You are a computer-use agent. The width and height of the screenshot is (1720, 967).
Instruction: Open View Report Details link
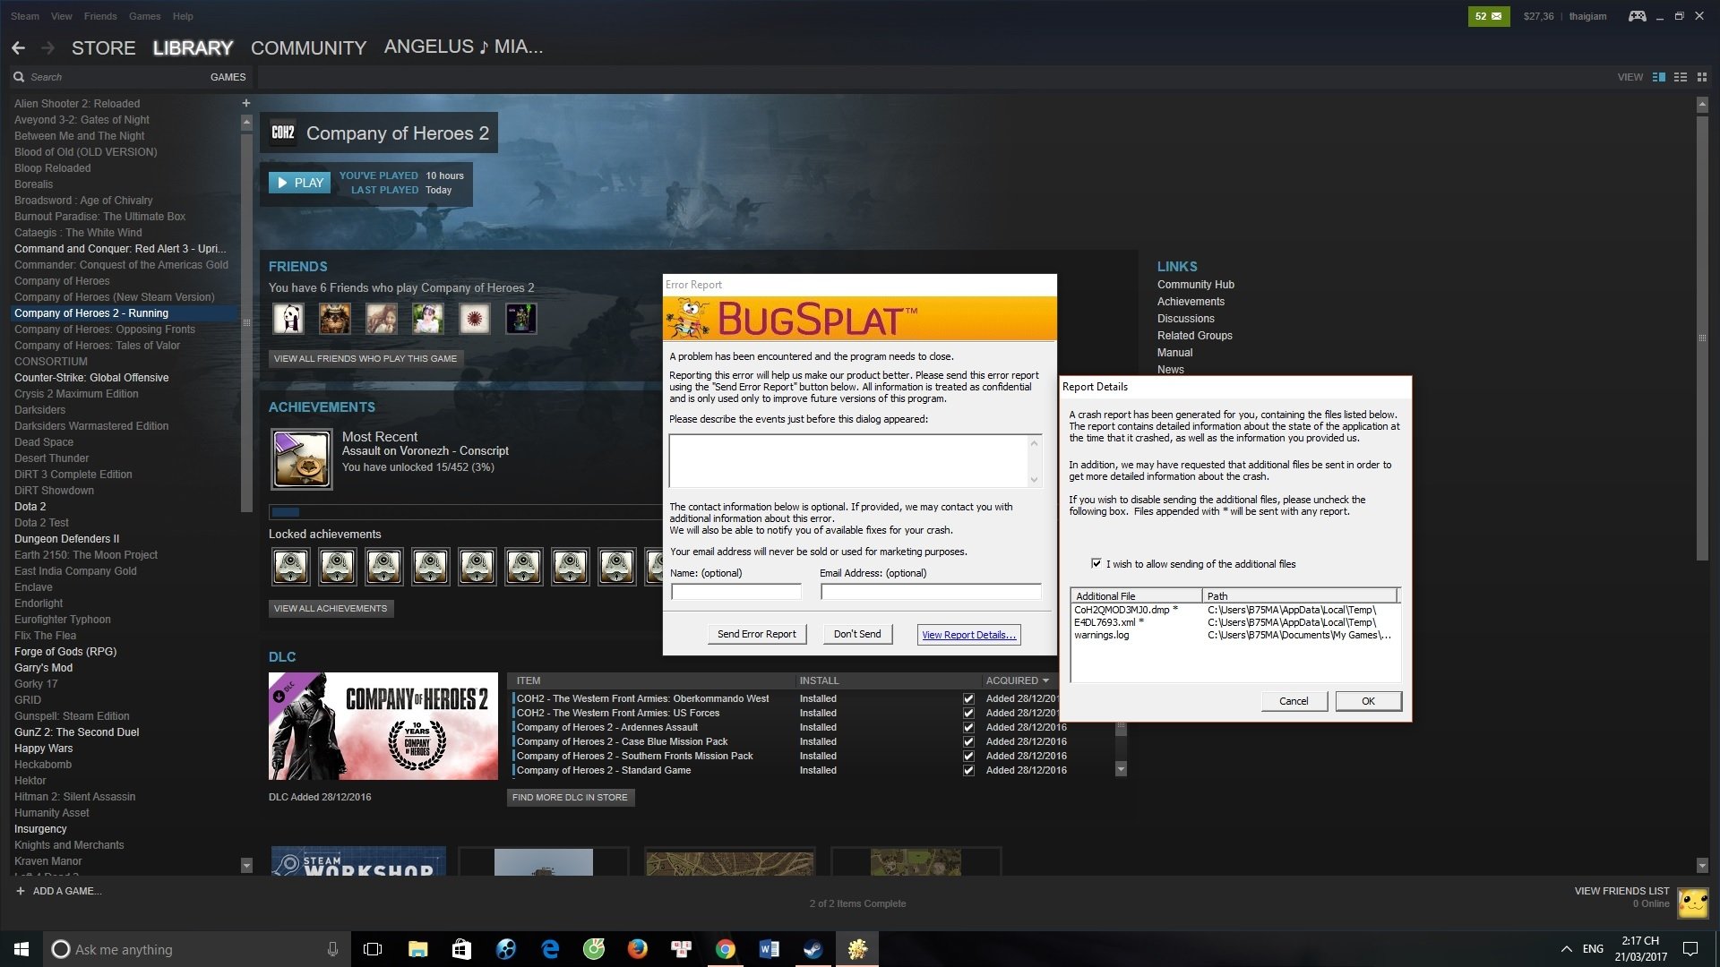pyautogui.click(x=968, y=635)
